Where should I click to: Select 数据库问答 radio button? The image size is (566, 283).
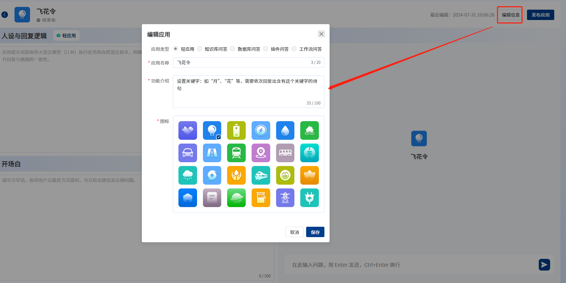point(233,49)
